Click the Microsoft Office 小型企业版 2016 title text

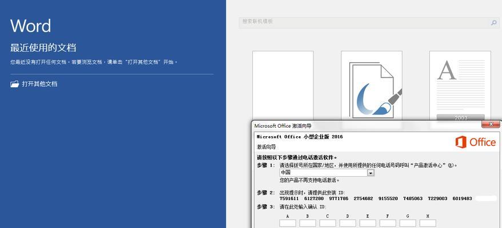tap(300, 137)
